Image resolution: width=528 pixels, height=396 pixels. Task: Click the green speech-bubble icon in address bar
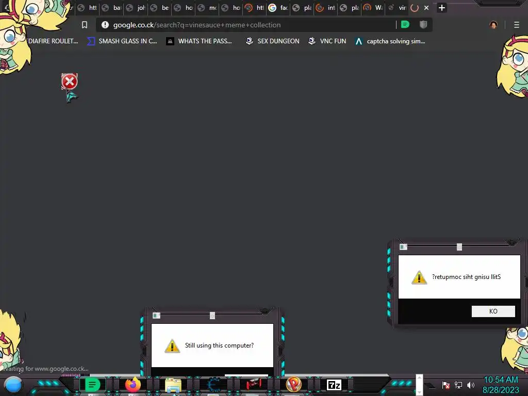point(405,25)
